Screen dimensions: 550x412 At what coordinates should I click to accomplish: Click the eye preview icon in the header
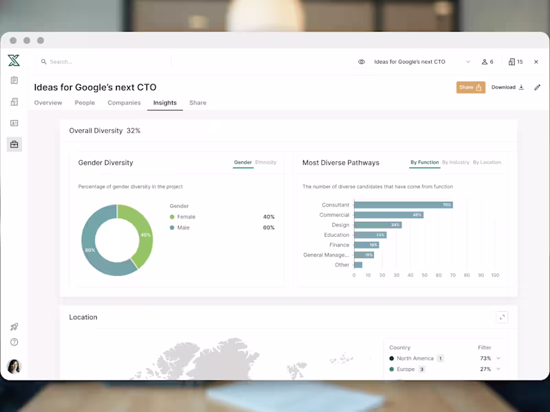click(x=362, y=62)
